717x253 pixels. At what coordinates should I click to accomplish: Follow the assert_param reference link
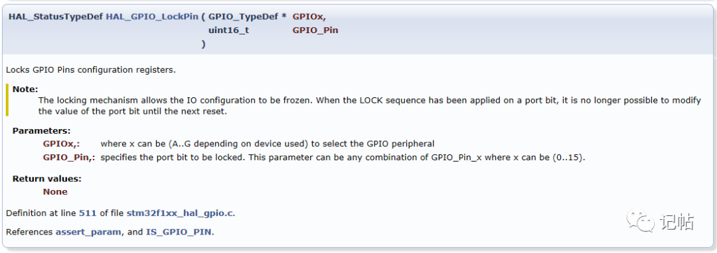pos(89,232)
